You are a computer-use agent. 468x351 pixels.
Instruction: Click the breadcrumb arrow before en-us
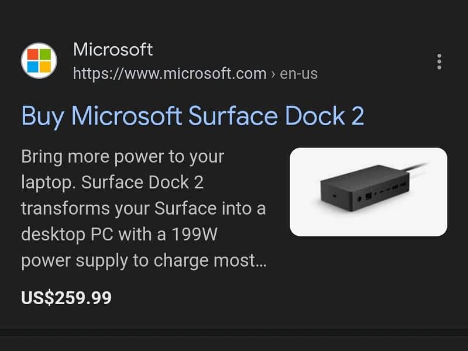click(273, 74)
